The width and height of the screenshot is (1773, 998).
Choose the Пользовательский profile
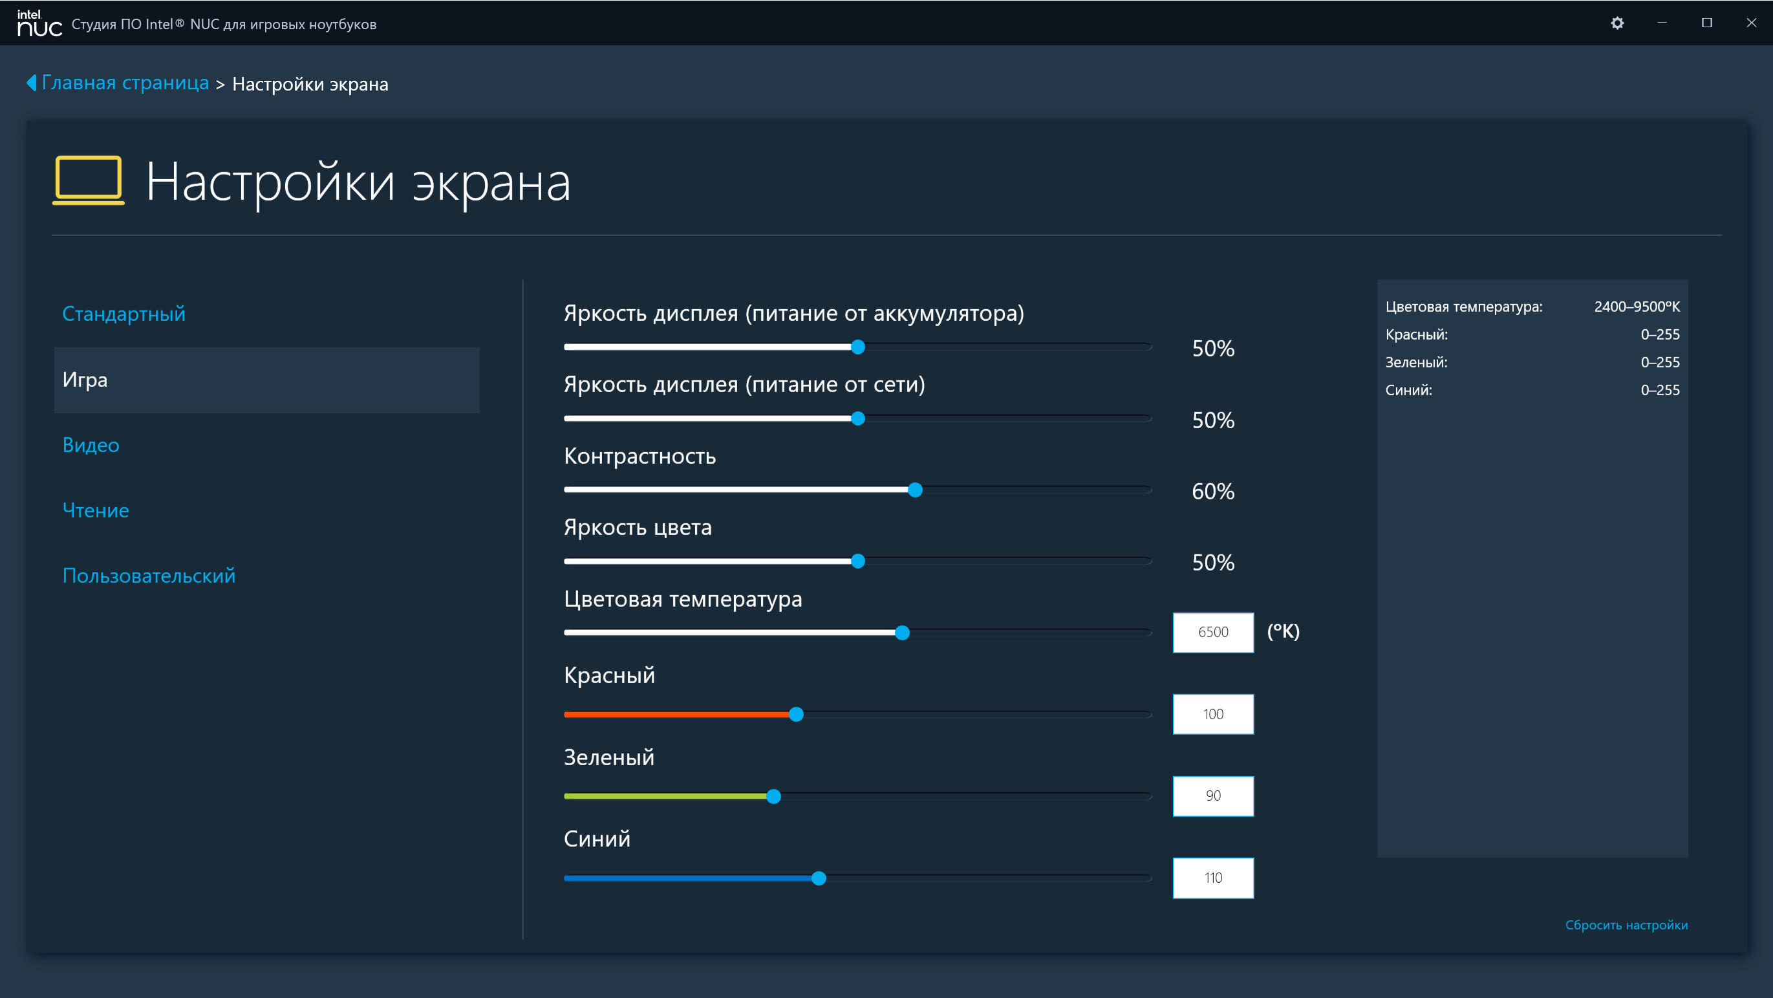149,576
